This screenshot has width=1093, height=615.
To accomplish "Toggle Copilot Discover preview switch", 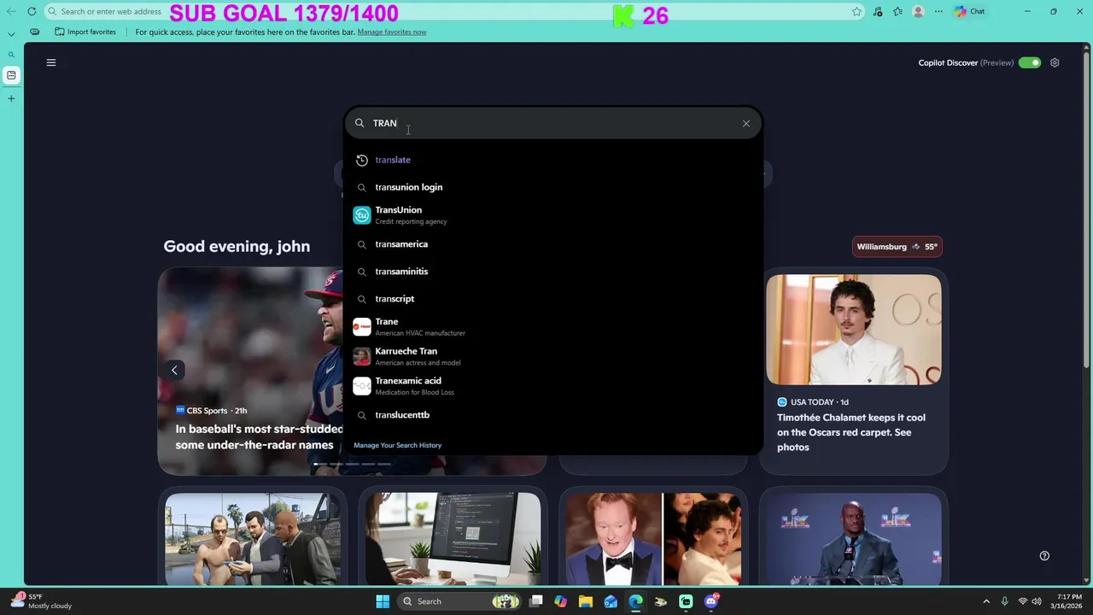I will [1029, 62].
